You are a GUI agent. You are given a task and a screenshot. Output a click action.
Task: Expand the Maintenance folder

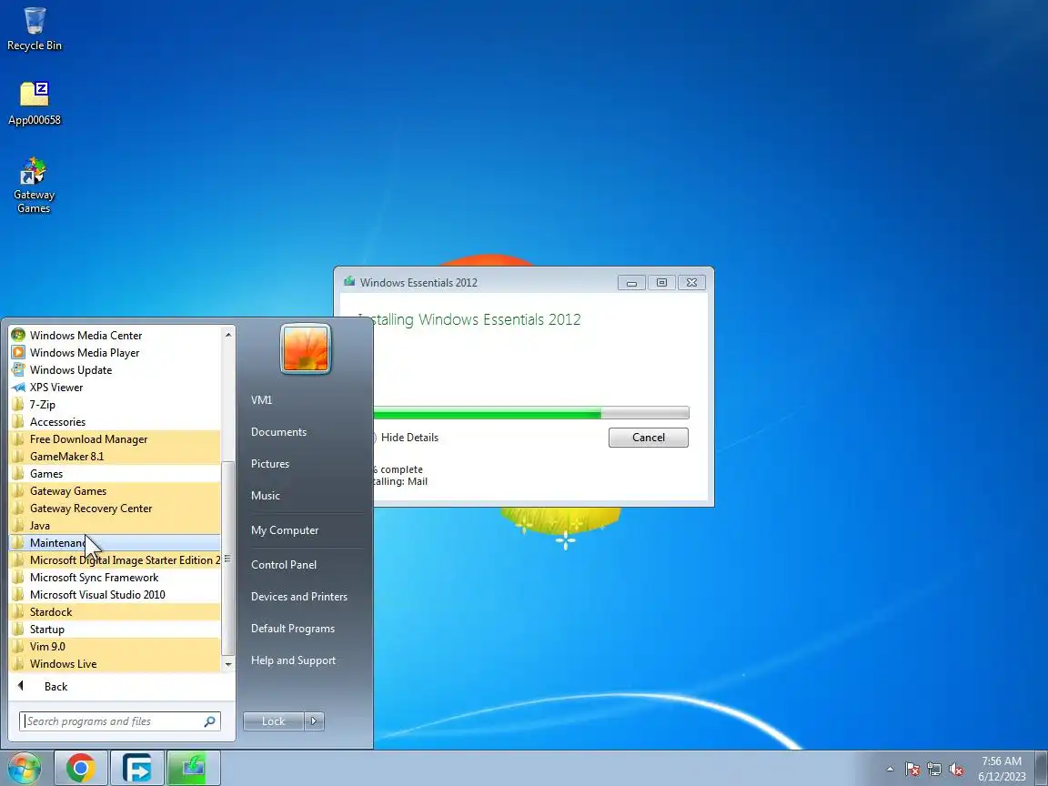point(115,543)
